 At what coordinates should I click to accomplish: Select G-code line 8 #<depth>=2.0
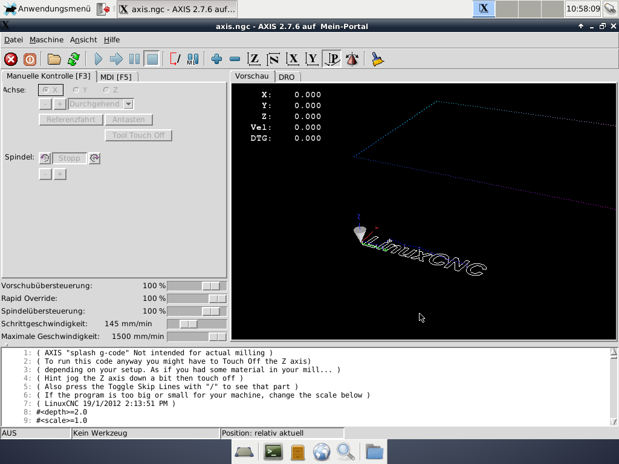62,412
